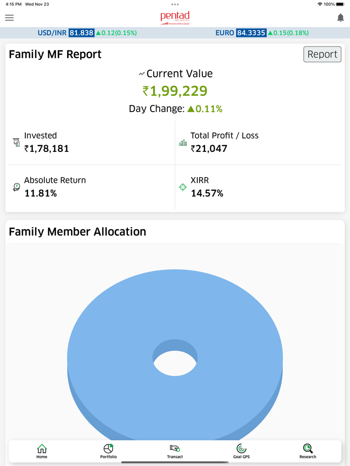
Task: Switch to the Research tab
Action: pos(308,451)
